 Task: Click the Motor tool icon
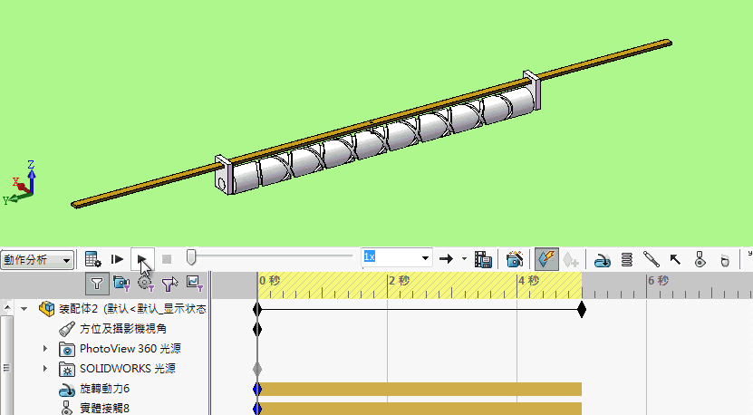pos(603,260)
